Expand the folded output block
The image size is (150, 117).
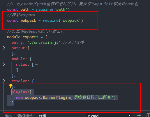tap(4, 48)
